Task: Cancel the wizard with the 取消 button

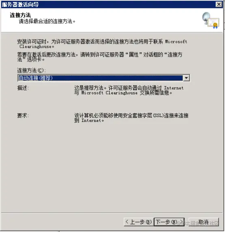Action: pyautogui.click(x=203, y=222)
